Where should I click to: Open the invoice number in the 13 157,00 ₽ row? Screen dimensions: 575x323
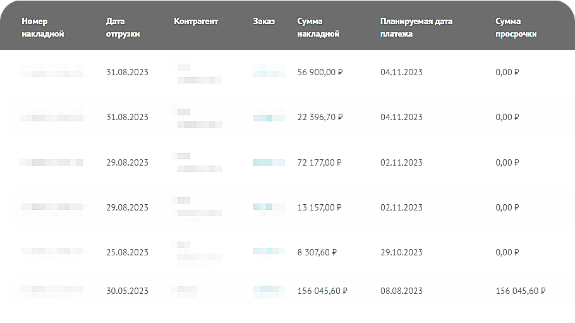tap(52, 207)
